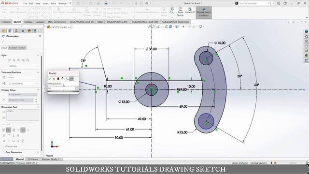The width and height of the screenshot is (309, 174).
Task: Click the Quick Snaps toolbar icon
Action: pyautogui.click(x=172, y=11)
